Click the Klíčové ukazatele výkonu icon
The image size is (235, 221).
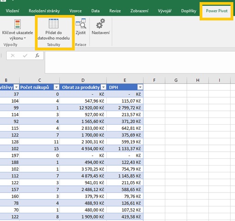(x=17, y=24)
